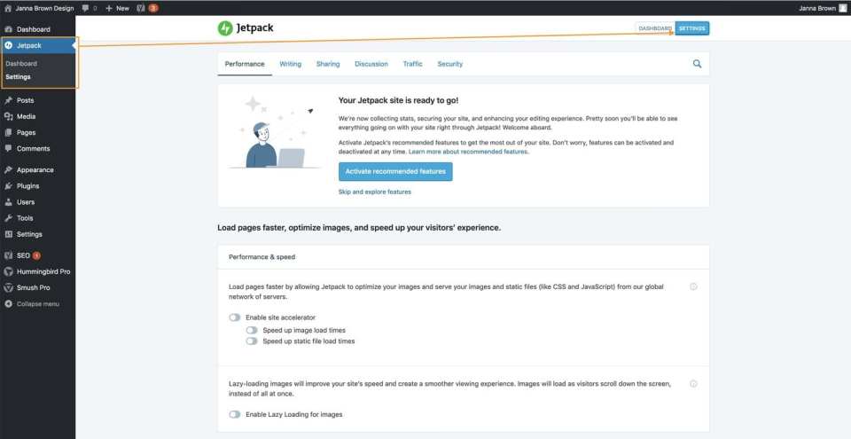
Task: Click Skip and explore features link
Action: coord(374,192)
